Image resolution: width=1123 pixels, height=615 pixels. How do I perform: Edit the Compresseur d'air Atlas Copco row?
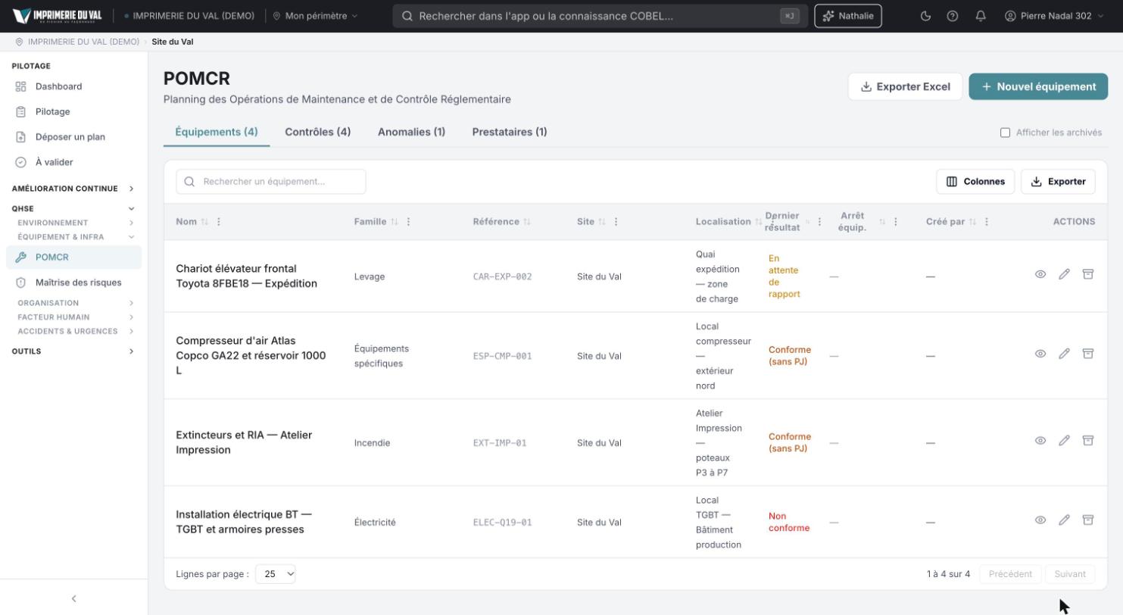point(1064,354)
